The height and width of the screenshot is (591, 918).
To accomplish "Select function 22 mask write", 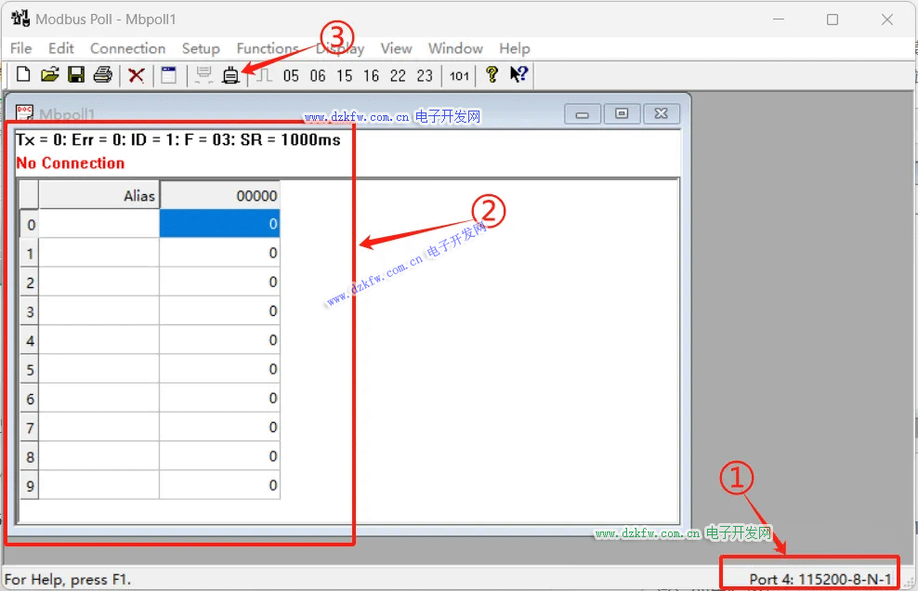I will coord(398,75).
